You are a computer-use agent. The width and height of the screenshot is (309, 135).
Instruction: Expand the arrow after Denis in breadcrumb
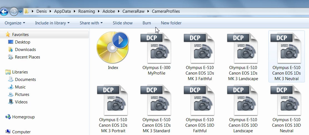coord(51,11)
